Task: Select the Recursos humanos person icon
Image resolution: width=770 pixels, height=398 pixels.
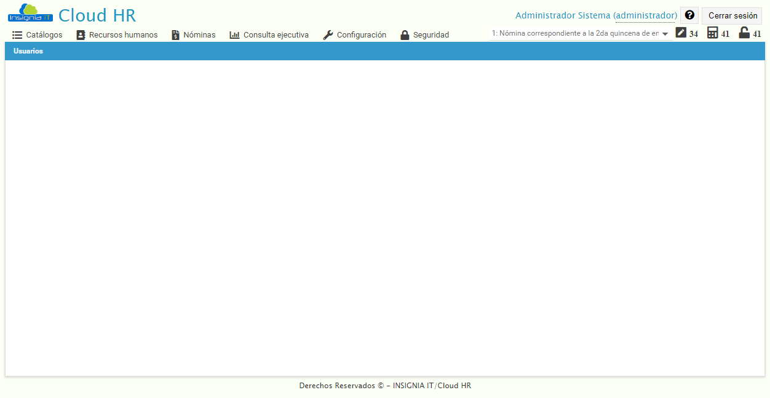Action: pyautogui.click(x=81, y=35)
